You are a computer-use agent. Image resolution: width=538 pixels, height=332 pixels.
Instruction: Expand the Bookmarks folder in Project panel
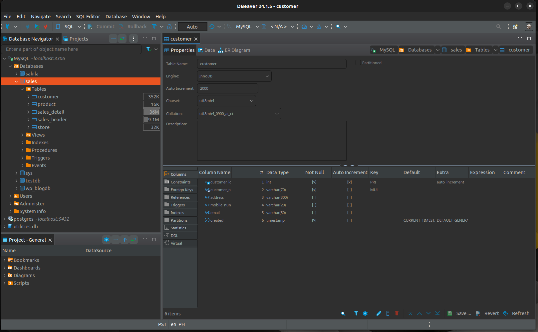(4, 260)
